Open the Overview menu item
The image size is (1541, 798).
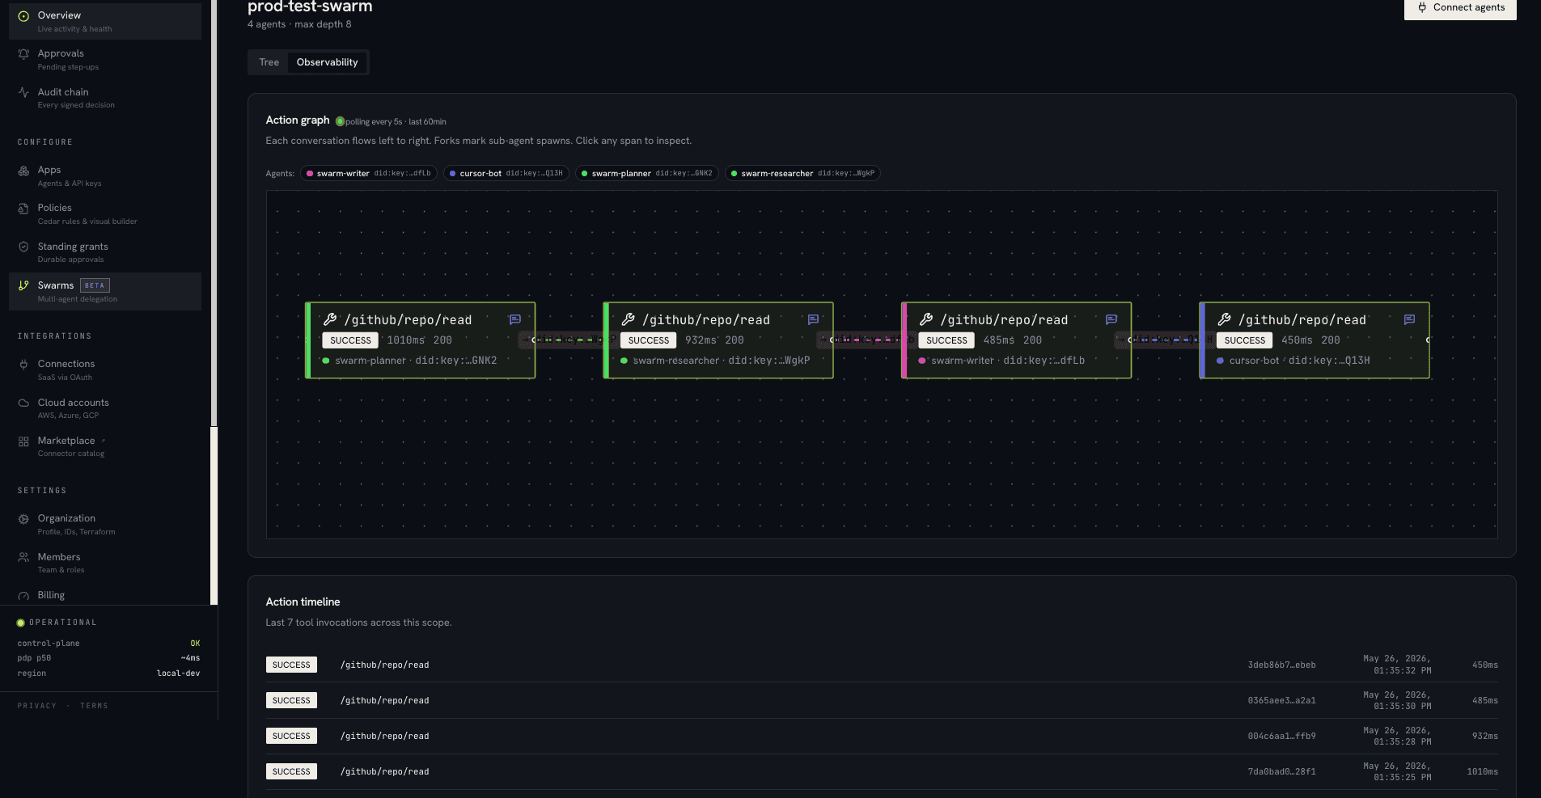pyautogui.click(x=105, y=21)
